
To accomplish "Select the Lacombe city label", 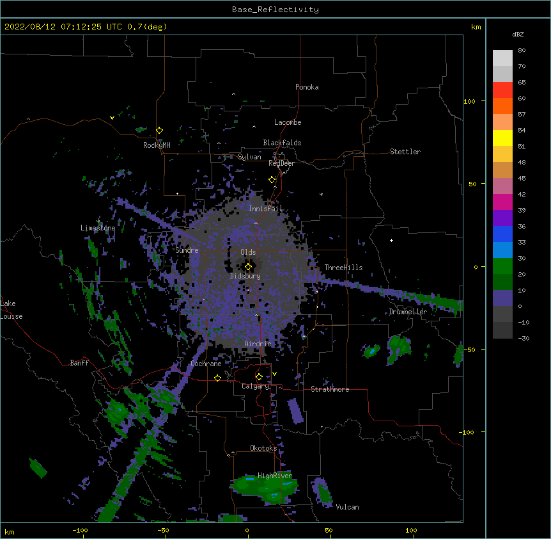I will click(x=288, y=122).
